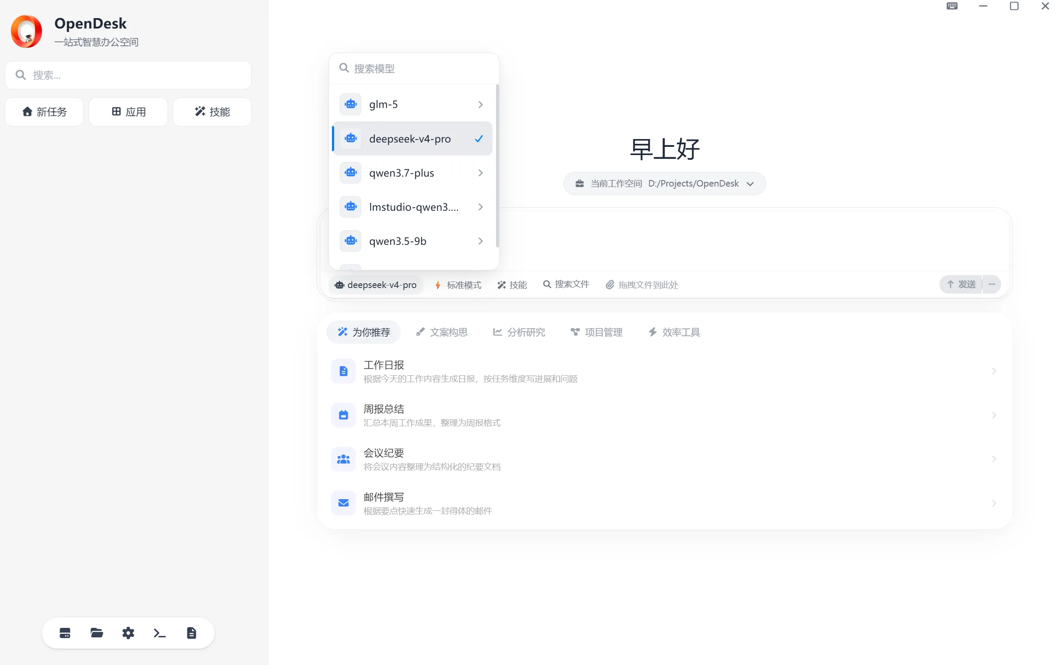Click the 技能 button in sidebar
This screenshot has height=665, width=1056.
point(212,112)
